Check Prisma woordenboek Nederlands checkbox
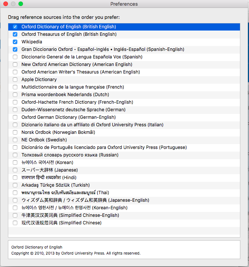This screenshot has width=249, height=267. coord(15,95)
